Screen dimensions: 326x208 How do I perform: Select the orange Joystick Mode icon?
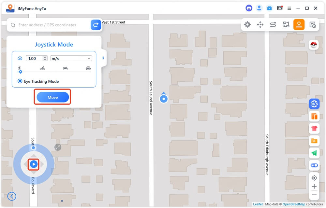299,24
